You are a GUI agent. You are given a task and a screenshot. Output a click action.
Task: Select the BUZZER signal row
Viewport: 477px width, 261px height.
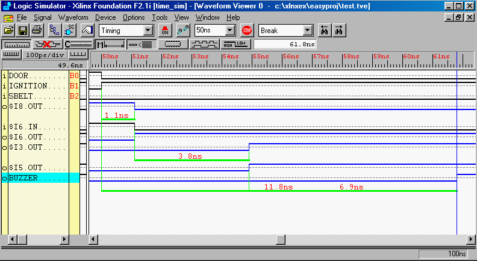36,178
